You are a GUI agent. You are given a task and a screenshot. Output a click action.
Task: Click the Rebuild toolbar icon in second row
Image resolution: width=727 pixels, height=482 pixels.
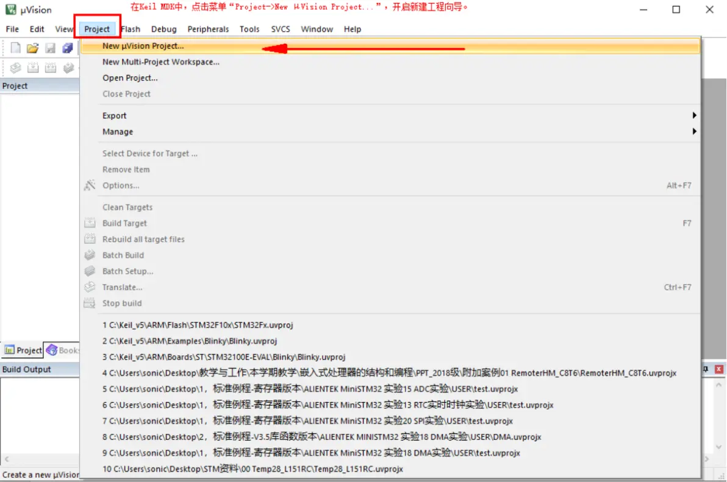[50, 68]
